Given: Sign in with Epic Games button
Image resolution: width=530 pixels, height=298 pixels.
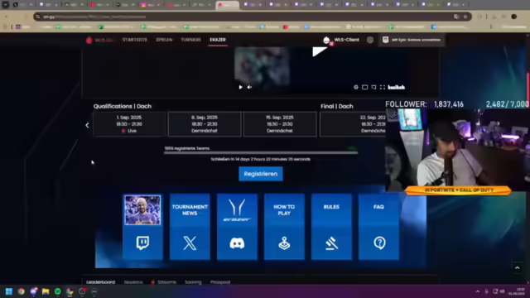Looking at the screenshot, I should [412, 40].
